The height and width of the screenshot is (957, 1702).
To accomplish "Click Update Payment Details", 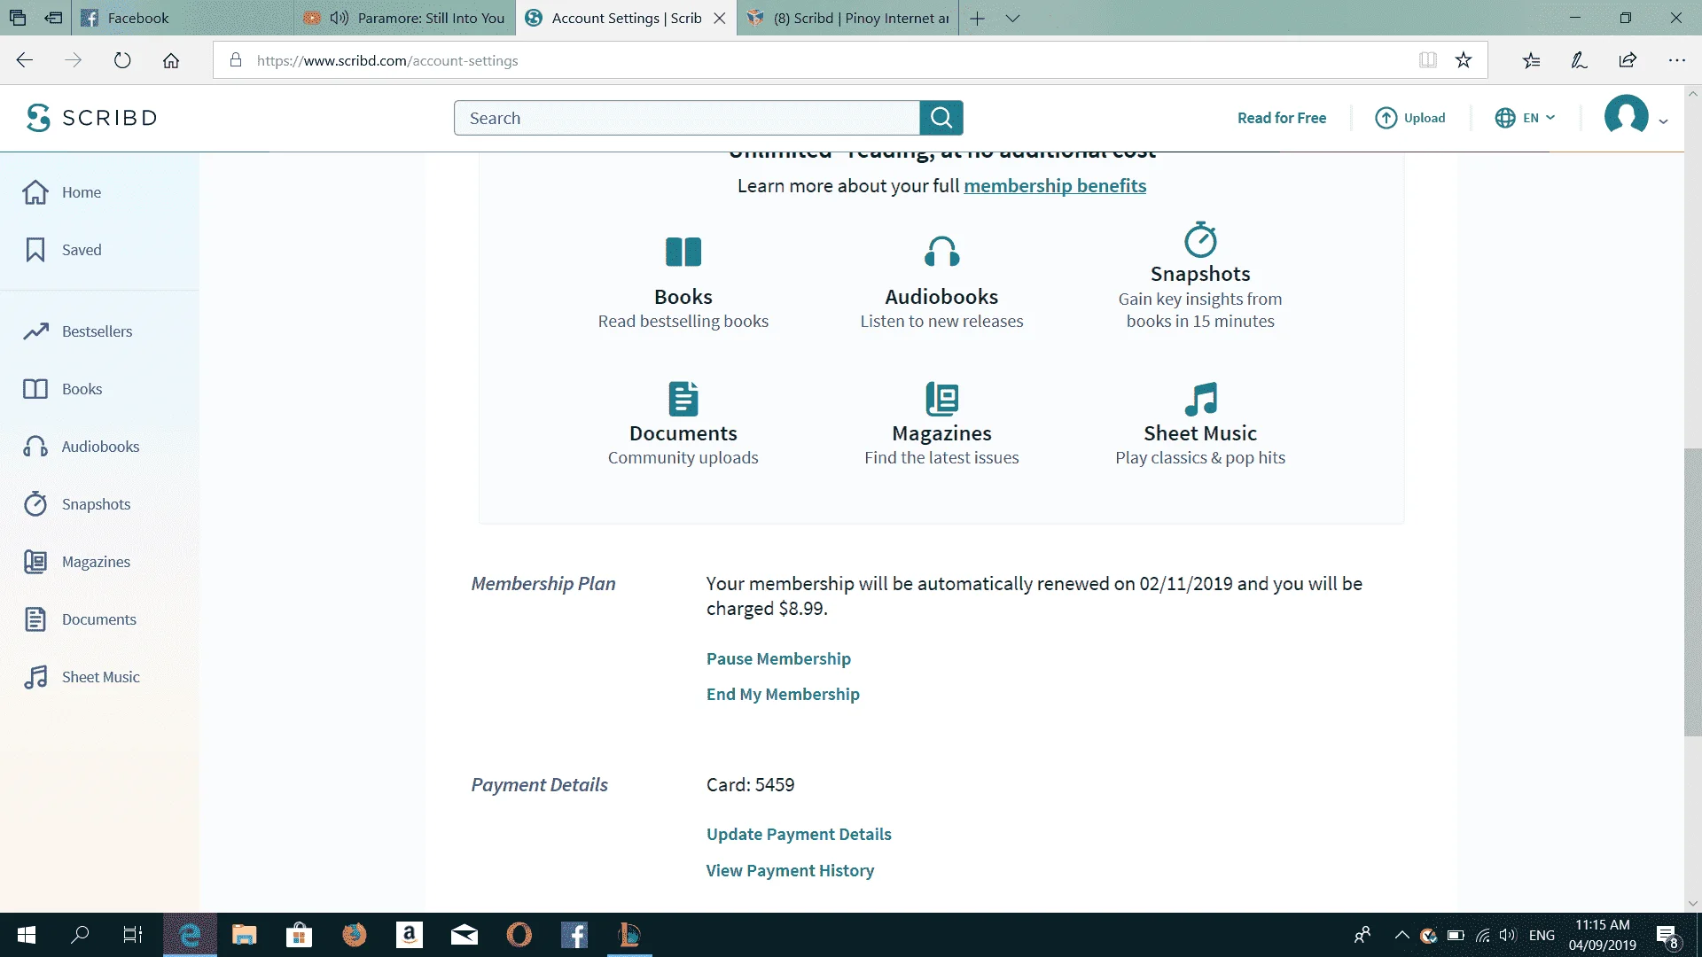I will (799, 834).
